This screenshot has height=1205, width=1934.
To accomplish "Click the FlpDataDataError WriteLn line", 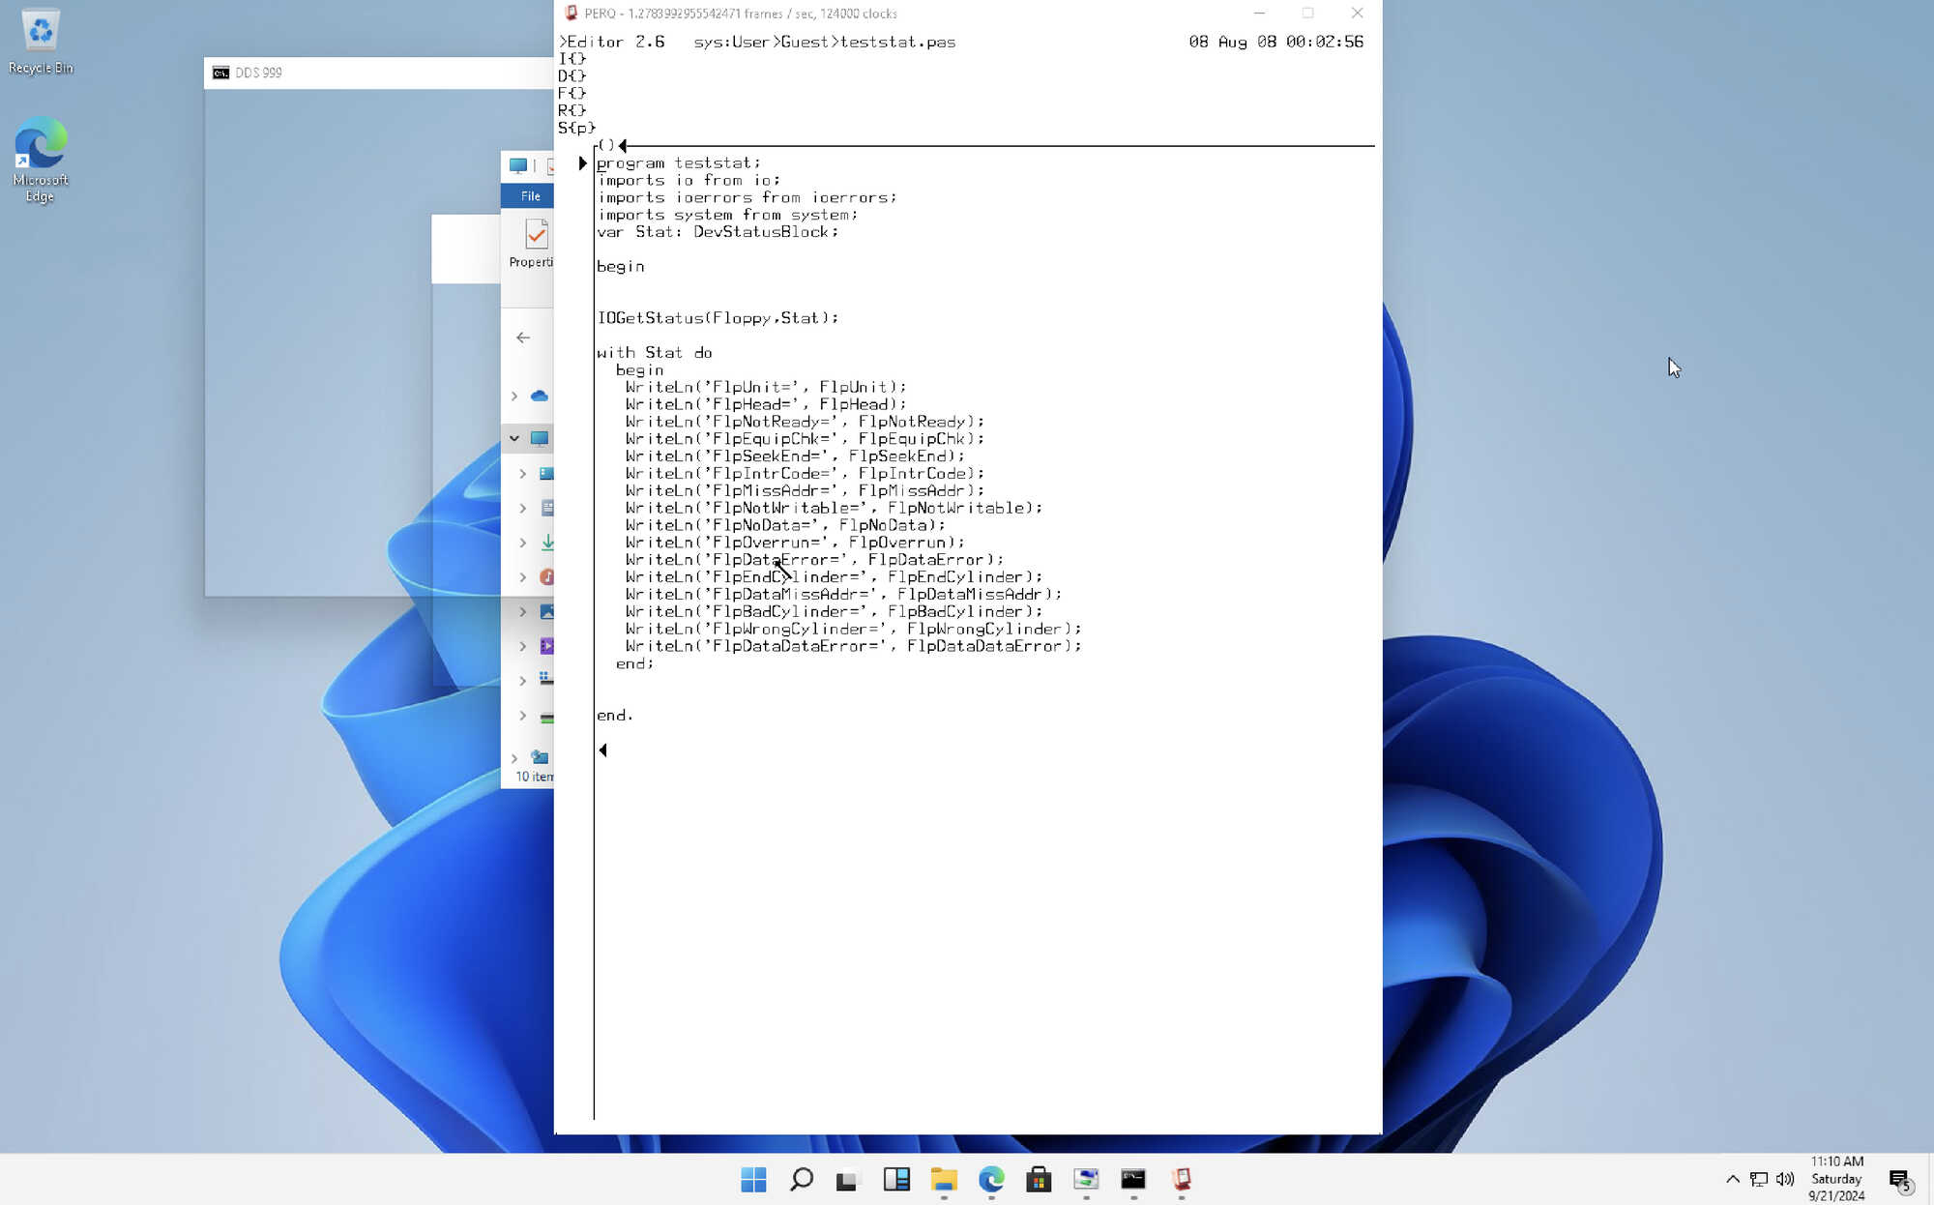I will pyautogui.click(x=853, y=646).
